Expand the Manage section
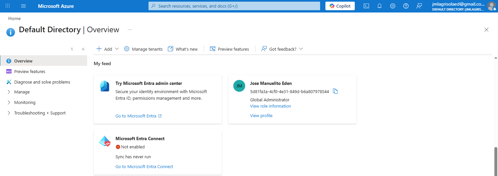This screenshot has height=176, width=498. coord(22,92)
